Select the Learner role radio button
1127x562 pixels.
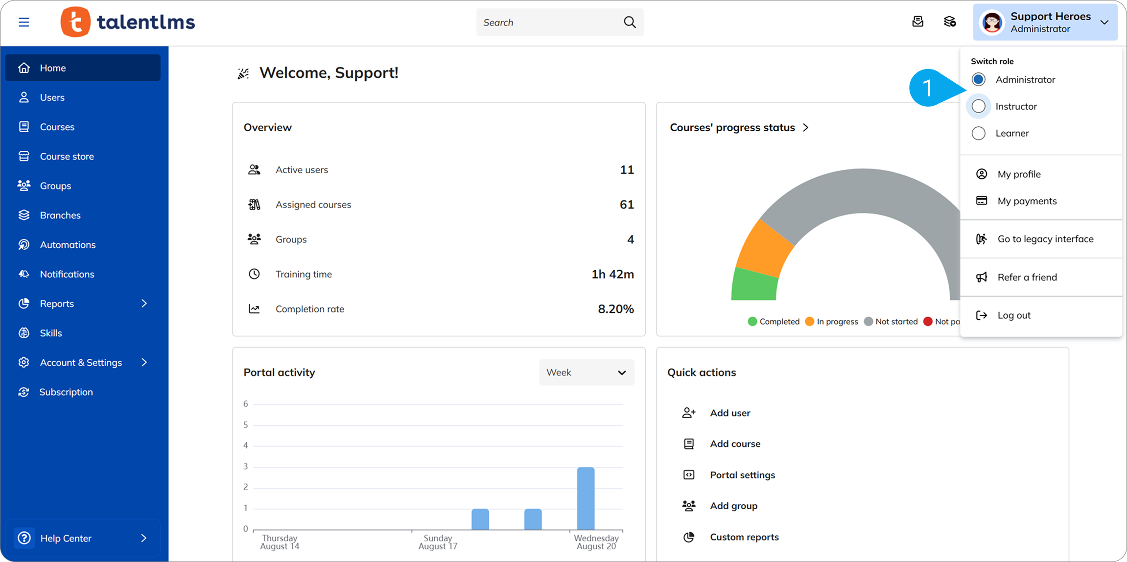click(x=978, y=133)
